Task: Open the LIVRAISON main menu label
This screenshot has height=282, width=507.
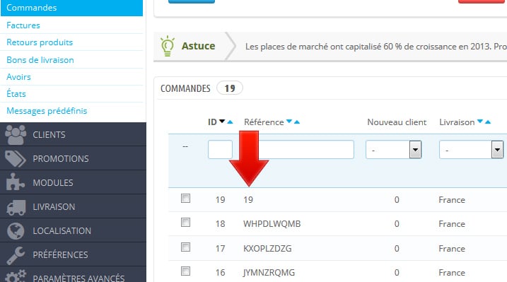Action: click(54, 207)
